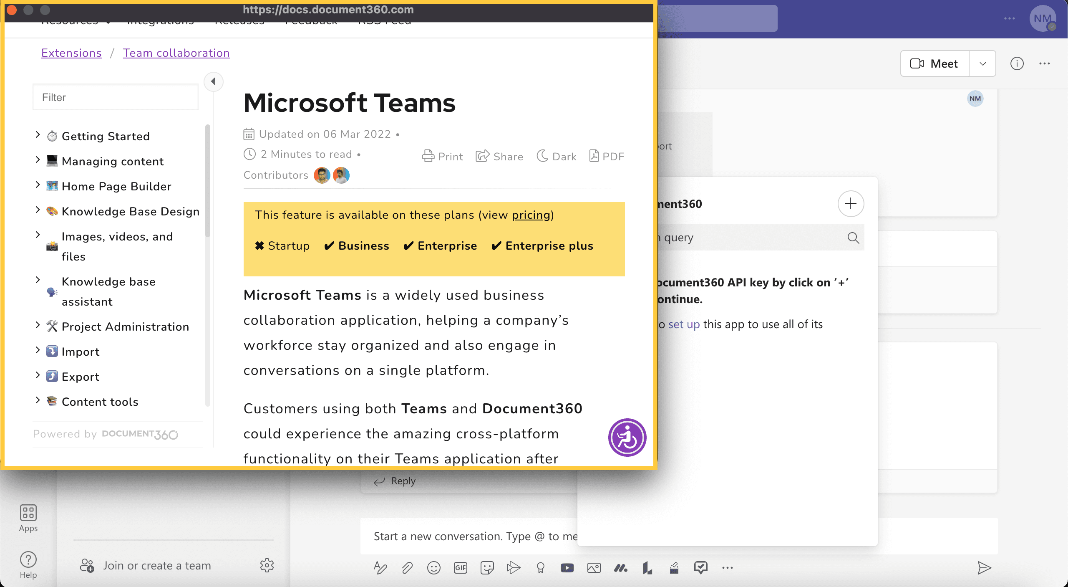Click the Attach paperclip icon in Teams
Screen dimensions: 1068x587
point(407,567)
